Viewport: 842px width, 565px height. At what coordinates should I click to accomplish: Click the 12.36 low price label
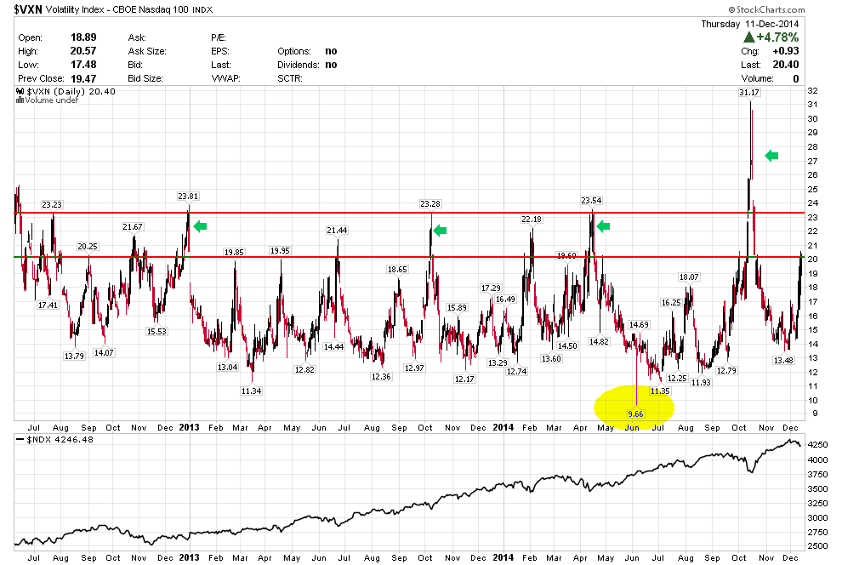pyautogui.click(x=381, y=377)
